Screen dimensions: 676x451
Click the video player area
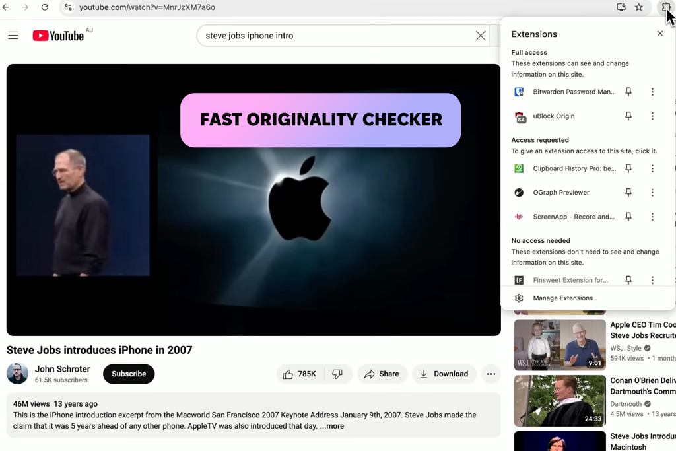253,200
